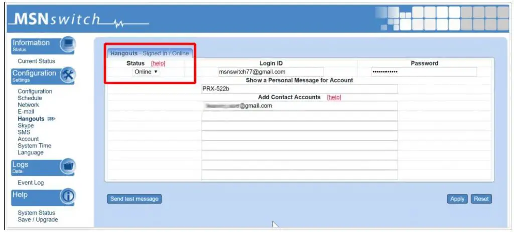Click the 'Password' column header
The width and height of the screenshot is (514, 232).
tap(424, 63)
